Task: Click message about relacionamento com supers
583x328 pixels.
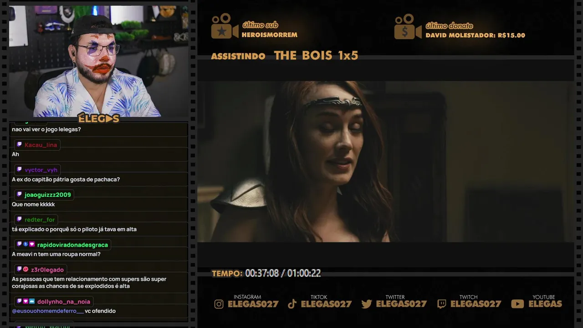Action: pos(89,282)
